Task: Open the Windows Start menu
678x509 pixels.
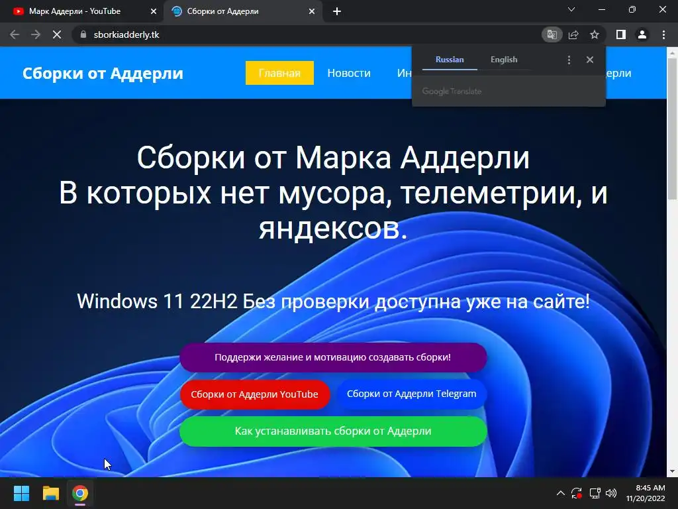Action: 21,493
